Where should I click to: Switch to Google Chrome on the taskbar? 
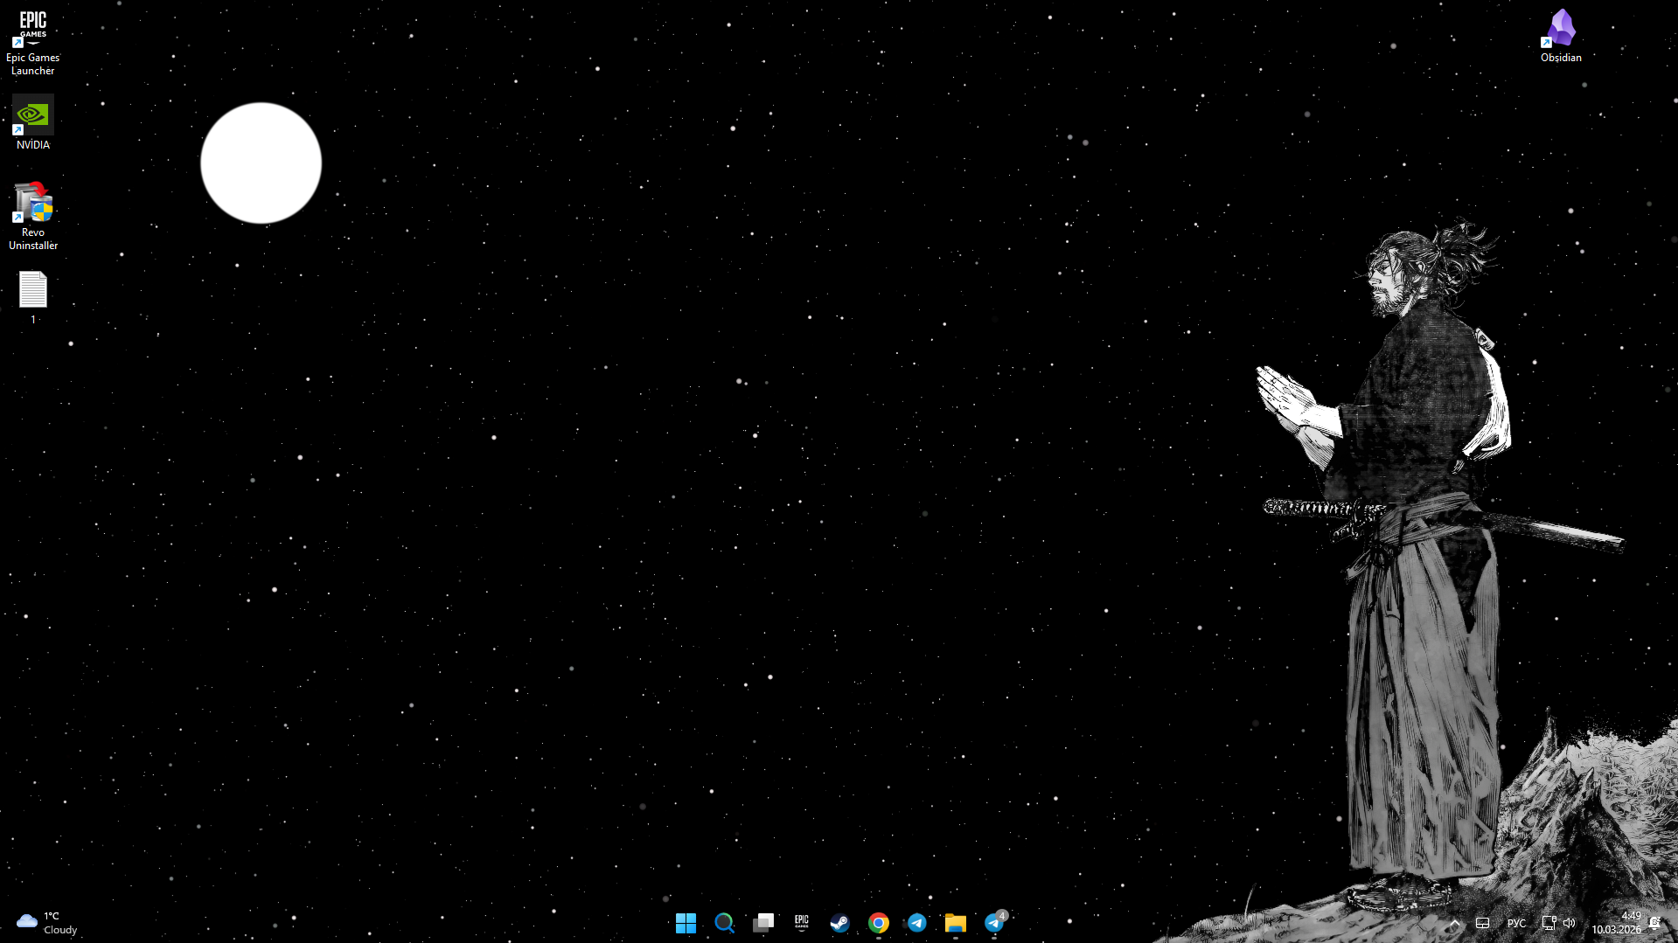[x=879, y=923]
